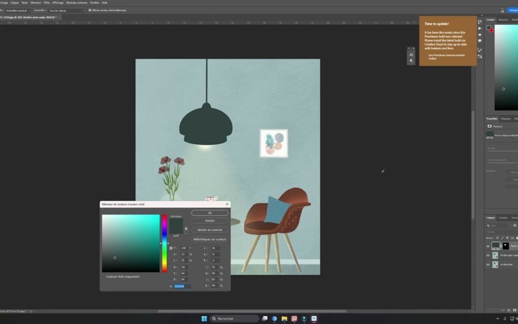Open the Actions play icon in dock
518x324 pixels.
480,28
